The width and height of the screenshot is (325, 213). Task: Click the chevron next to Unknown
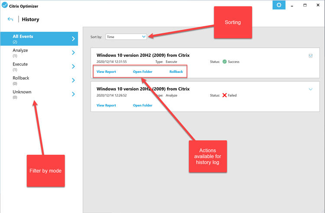coord(73,94)
